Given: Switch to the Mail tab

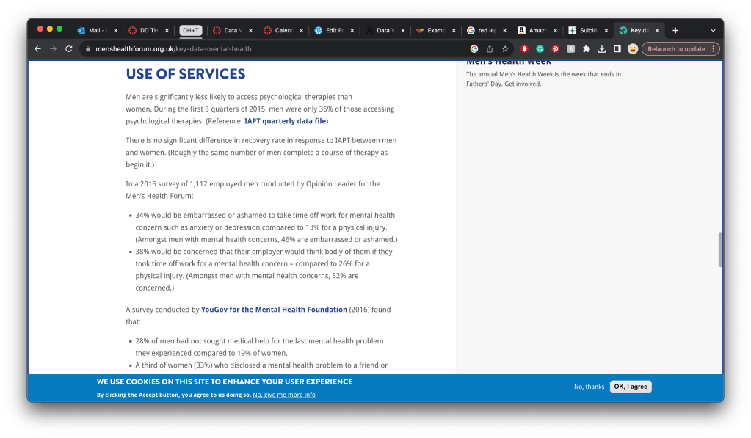Looking at the screenshot, I should pos(94,30).
